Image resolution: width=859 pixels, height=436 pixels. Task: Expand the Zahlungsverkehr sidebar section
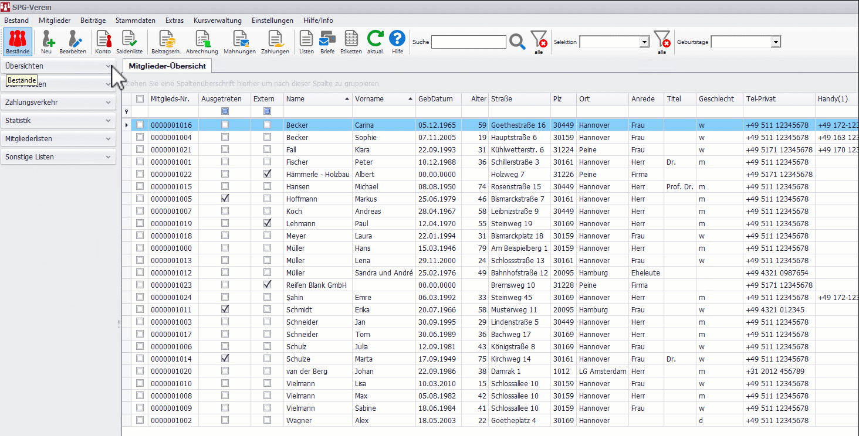pos(58,103)
